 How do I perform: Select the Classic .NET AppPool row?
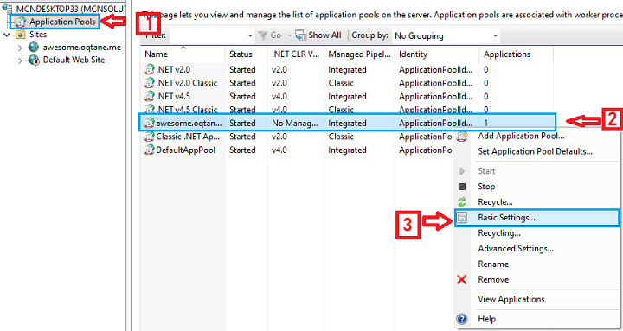click(297, 137)
